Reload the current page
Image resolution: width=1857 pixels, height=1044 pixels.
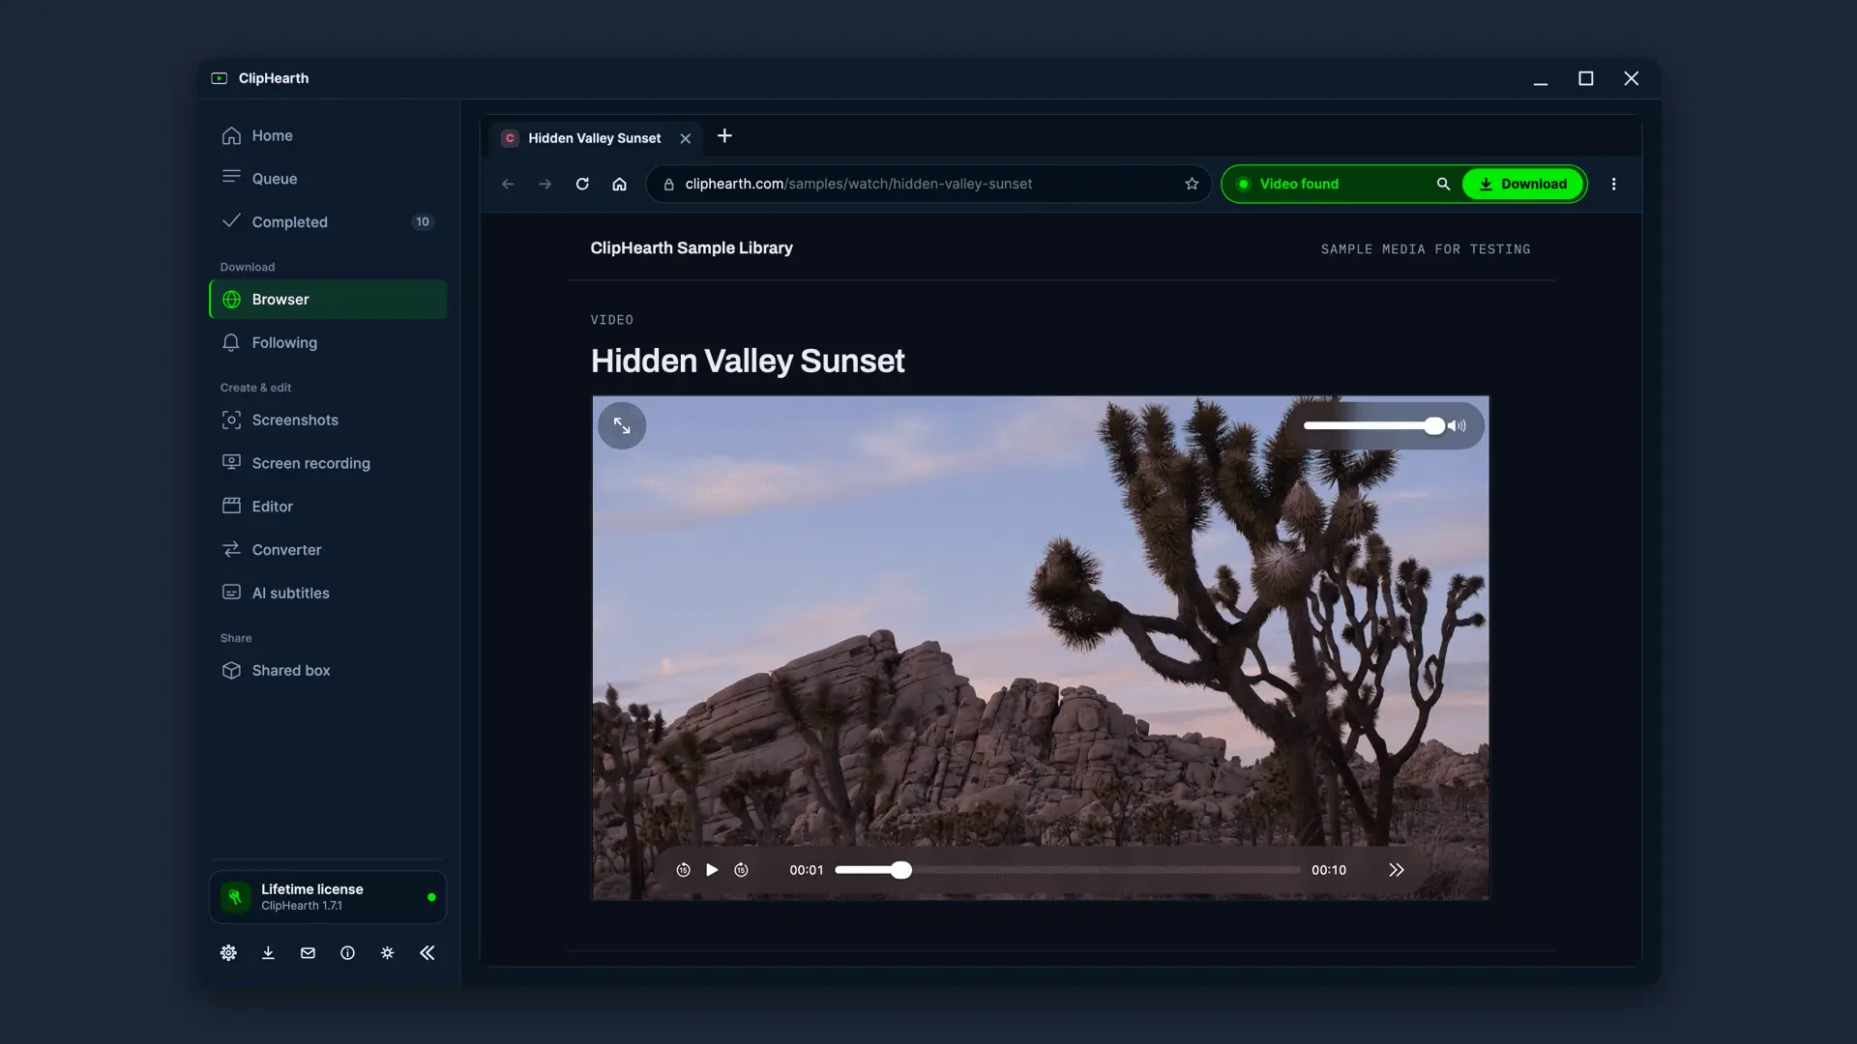(x=582, y=184)
